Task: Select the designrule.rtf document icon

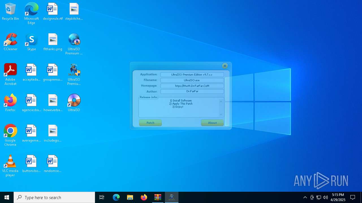Action: [53, 12]
